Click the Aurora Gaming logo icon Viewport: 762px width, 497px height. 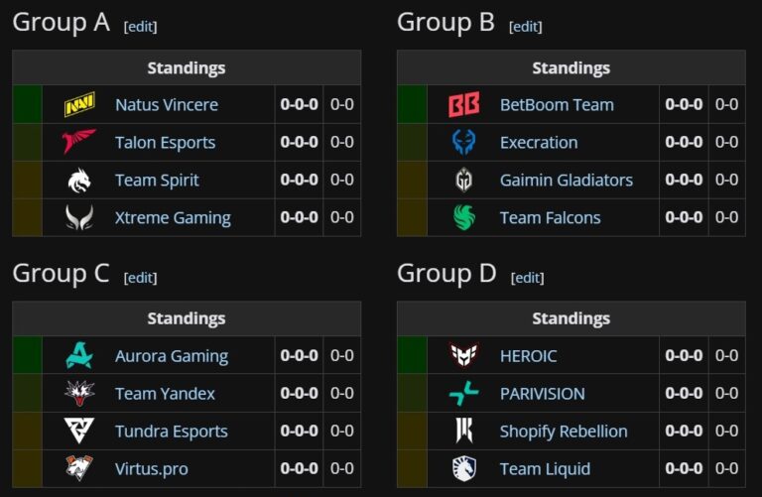click(79, 356)
